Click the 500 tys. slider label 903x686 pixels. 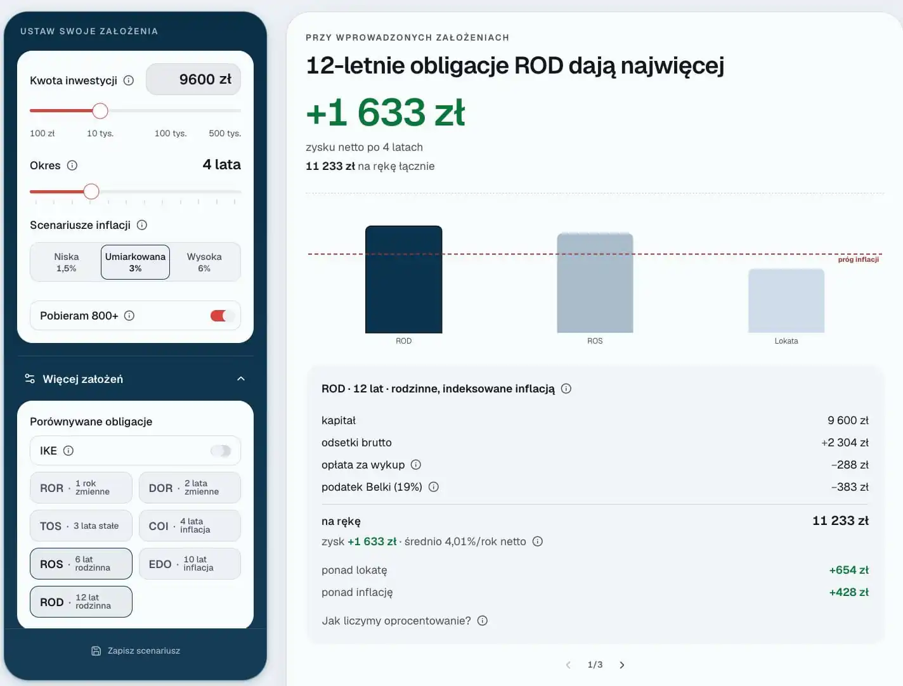click(225, 133)
